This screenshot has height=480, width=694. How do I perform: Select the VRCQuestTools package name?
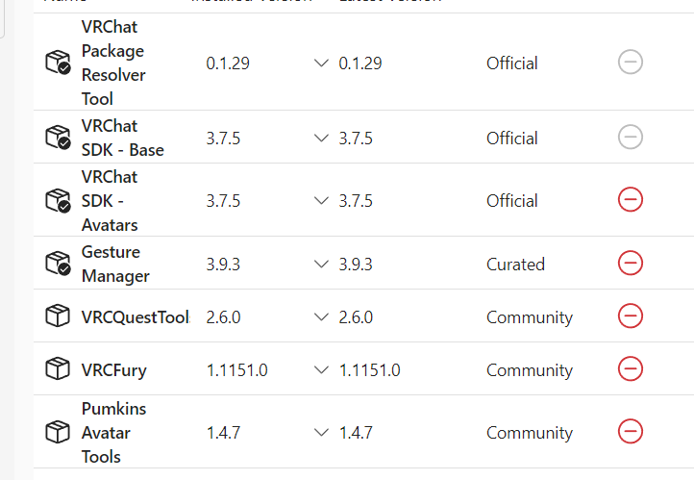(x=135, y=316)
